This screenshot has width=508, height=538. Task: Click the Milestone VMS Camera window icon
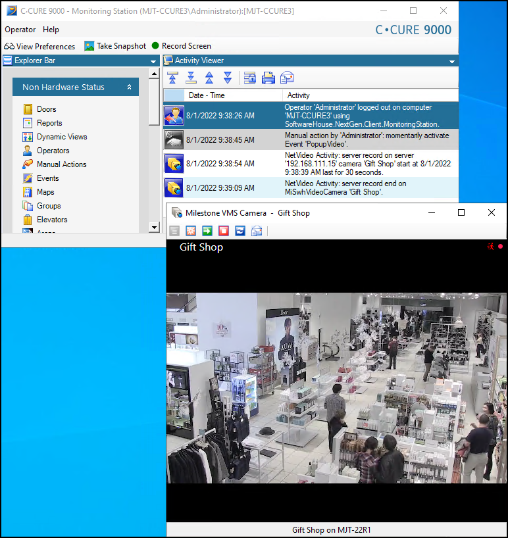click(x=177, y=212)
